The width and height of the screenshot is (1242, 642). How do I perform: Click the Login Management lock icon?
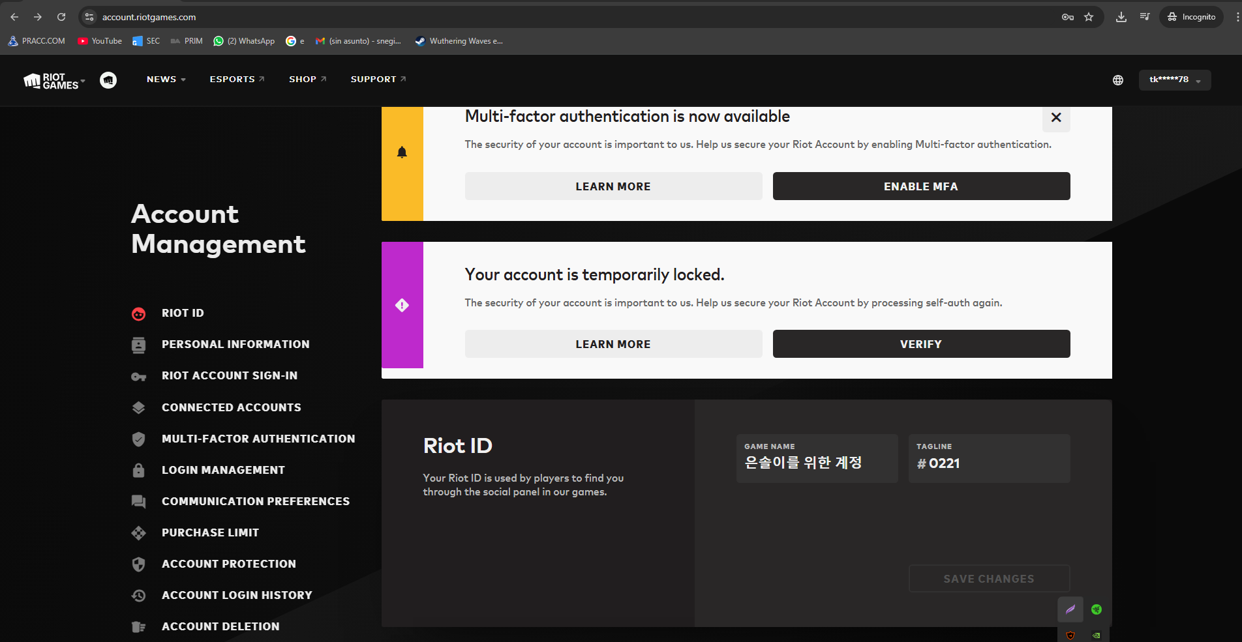click(x=139, y=470)
